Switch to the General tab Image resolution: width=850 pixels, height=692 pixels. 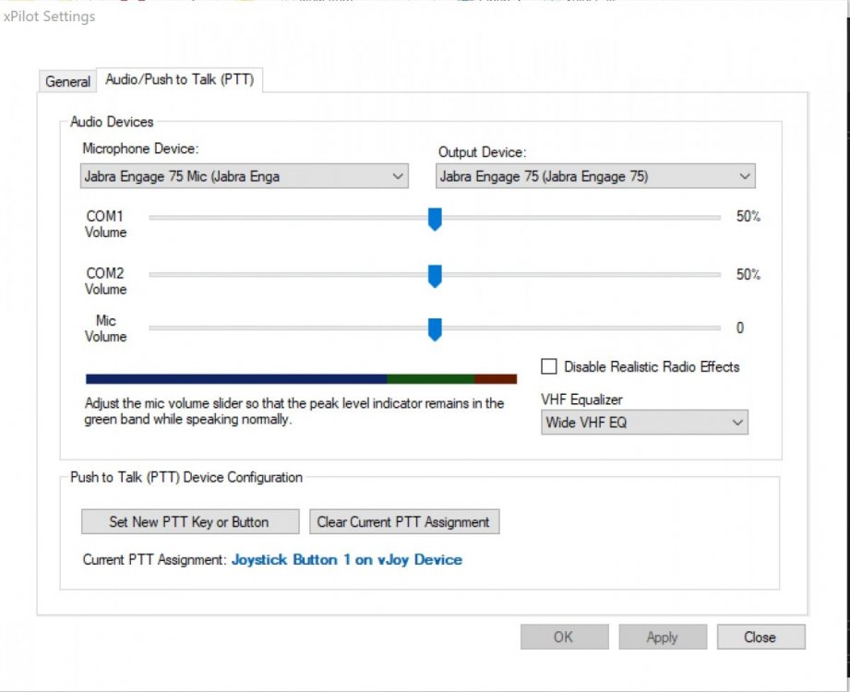point(68,82)
